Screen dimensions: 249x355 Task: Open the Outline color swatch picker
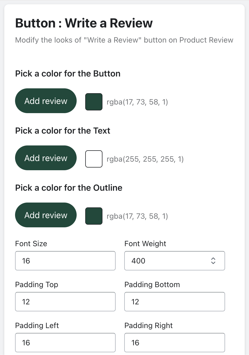[94, 216]
